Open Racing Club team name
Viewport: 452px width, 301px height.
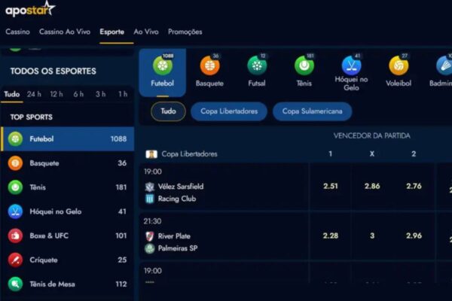[x=177, y=199]
